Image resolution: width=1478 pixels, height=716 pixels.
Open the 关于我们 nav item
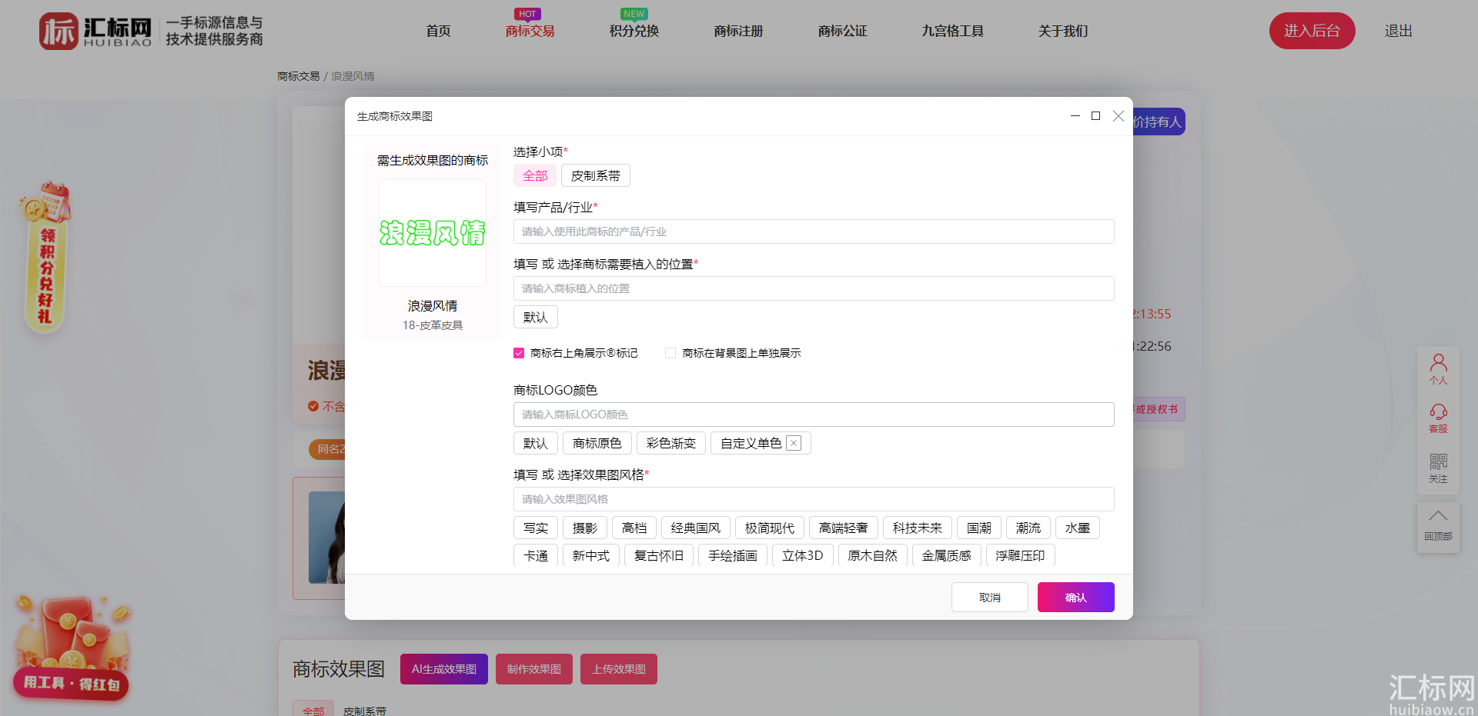[x=1063, y=31]
